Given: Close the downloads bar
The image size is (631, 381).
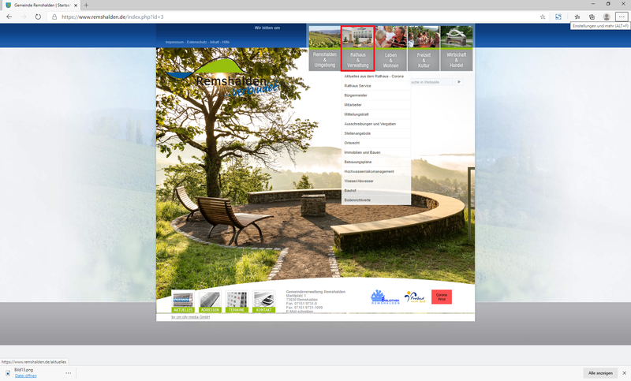Looking at the screenshot, I should (x=624, y=373).
